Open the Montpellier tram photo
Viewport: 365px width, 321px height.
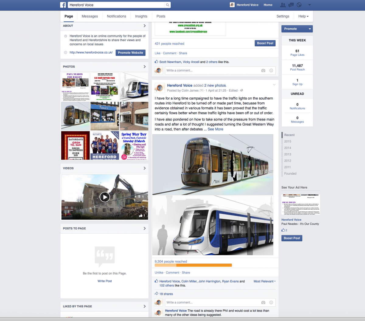(213, 165)
